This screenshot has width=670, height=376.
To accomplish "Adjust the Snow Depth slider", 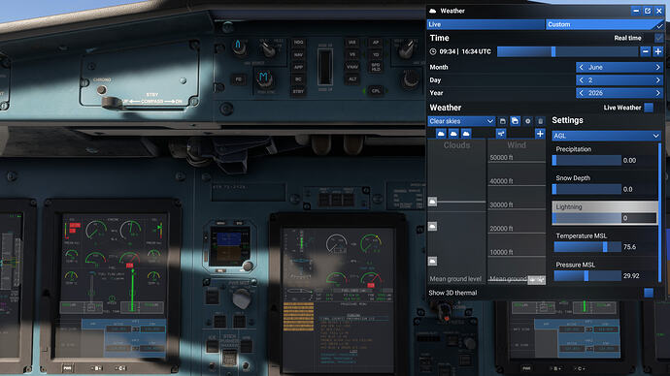I will 586,189.
